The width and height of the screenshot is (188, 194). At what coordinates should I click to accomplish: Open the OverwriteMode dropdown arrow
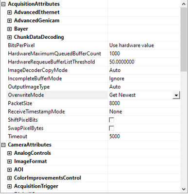(x=176, y=95)
